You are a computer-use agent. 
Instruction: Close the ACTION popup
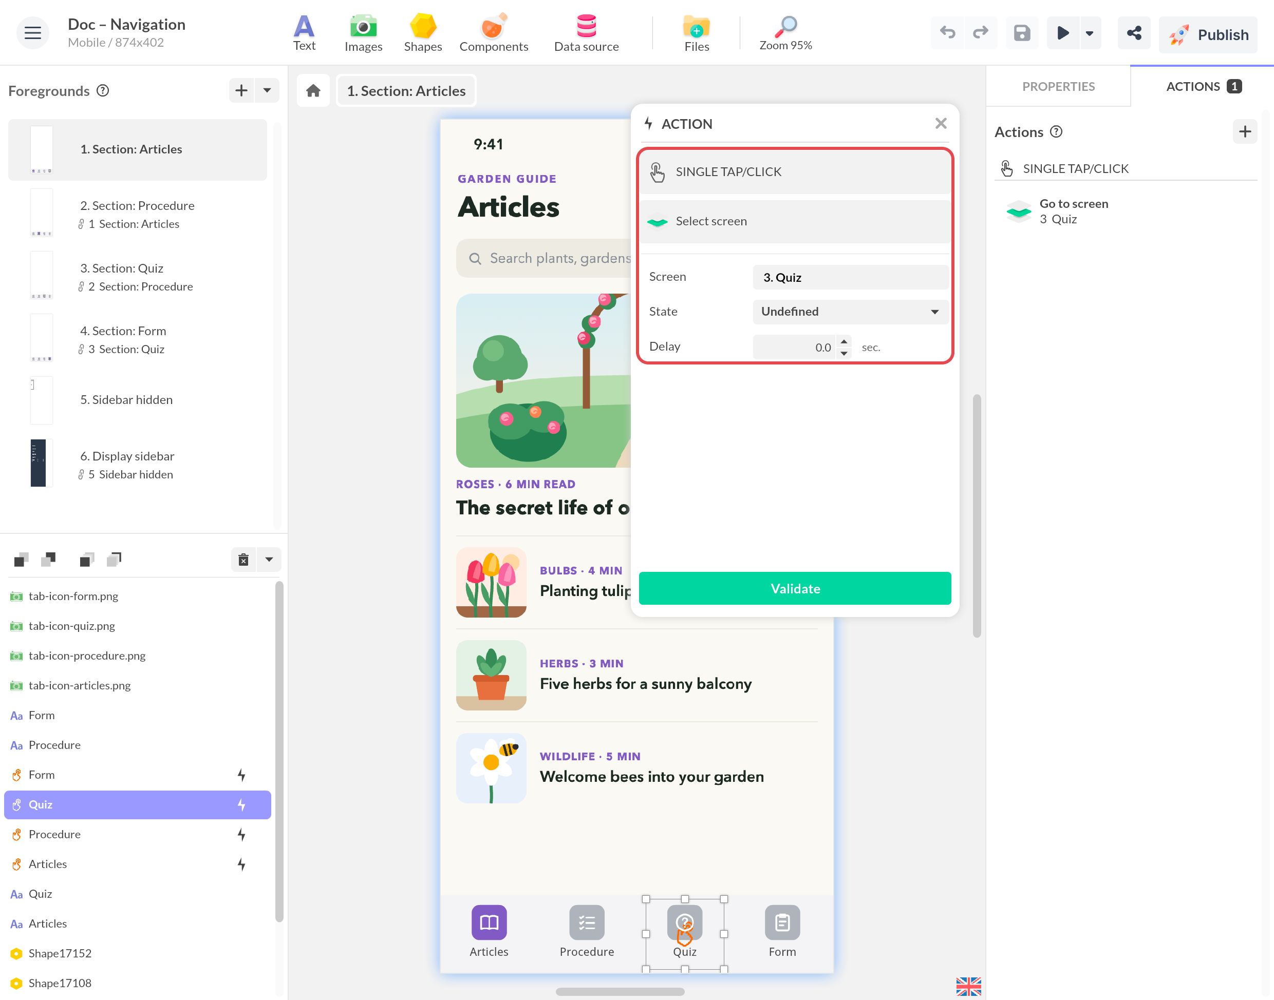click(x=941, y=124)
